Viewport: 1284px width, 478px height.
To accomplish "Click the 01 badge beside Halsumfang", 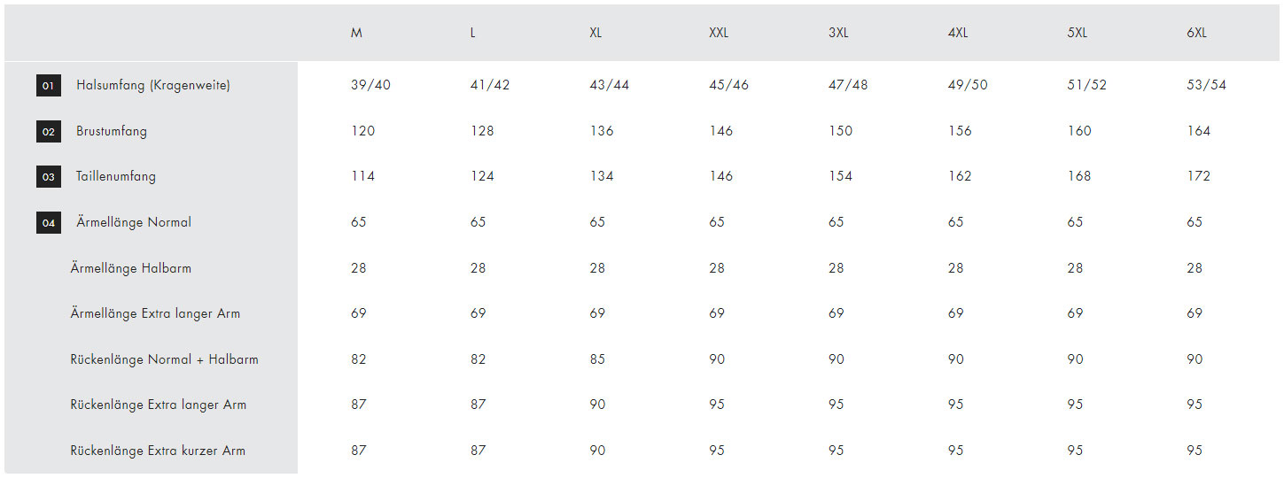I will click(x=49, y=86).
